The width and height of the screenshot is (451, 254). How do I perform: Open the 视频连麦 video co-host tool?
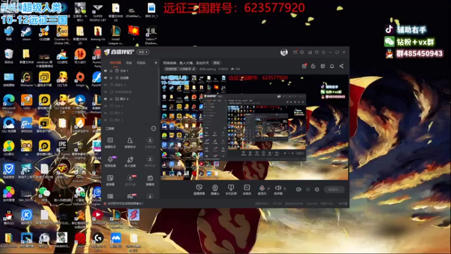coord(110,161)
